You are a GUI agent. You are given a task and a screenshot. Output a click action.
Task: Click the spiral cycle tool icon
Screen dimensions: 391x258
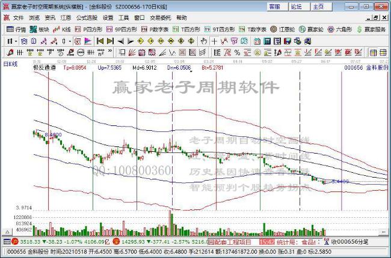tap(60, 52)
